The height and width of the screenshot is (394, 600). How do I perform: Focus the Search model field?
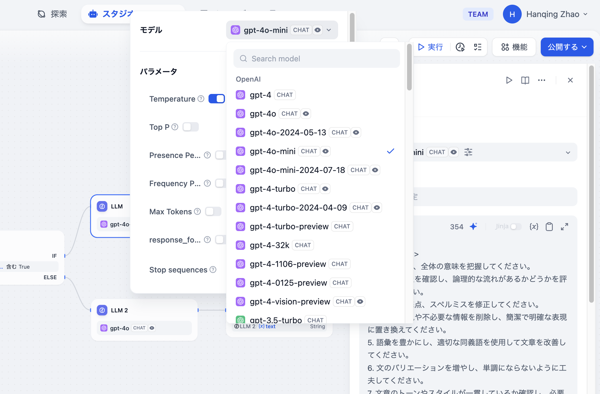pyautogui.click(x=316, y=59)
